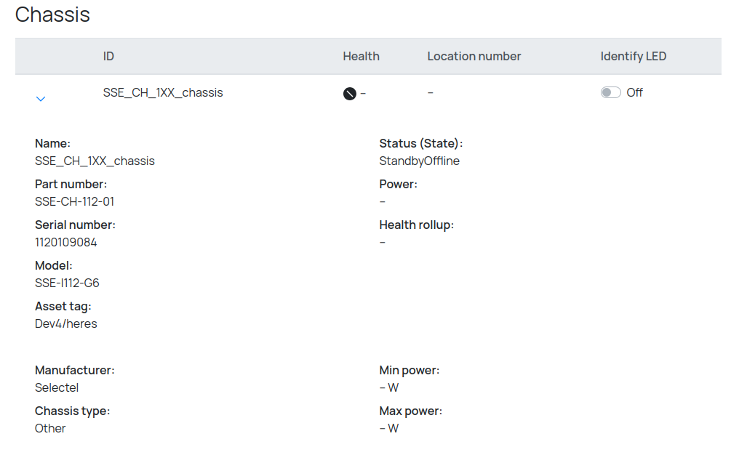Click the manufacturer value Selectel
Image resolution: width=739 pixels, height=455 pixels.
click(x=56, y=387)
